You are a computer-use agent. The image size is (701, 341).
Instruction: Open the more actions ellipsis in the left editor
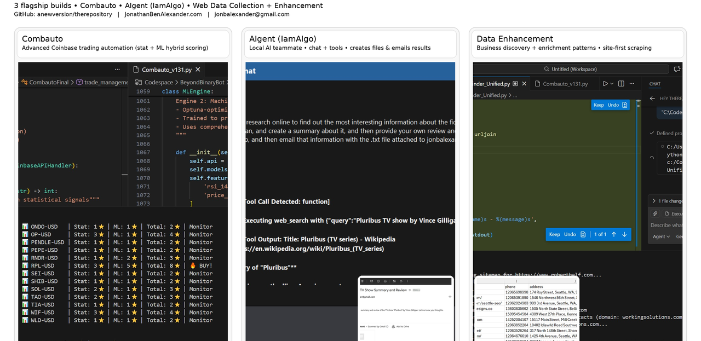pos(117,69)
